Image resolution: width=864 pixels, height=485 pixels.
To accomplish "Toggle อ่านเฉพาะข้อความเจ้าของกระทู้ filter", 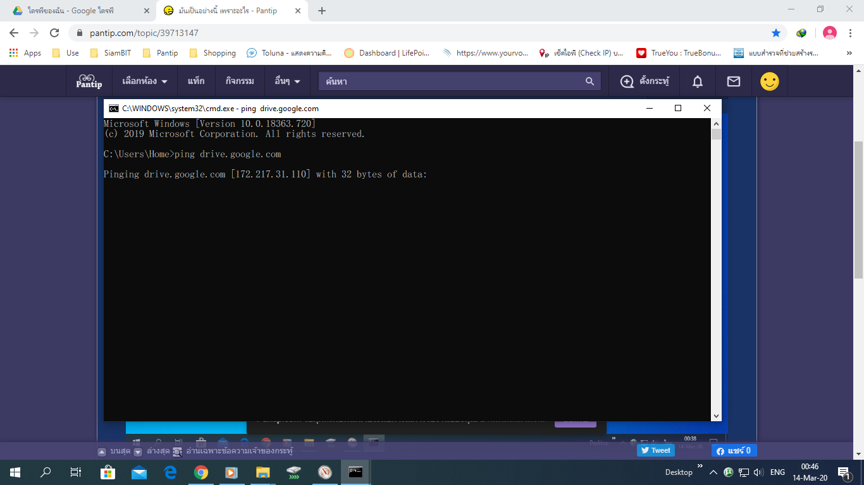I will pos(232,452).
